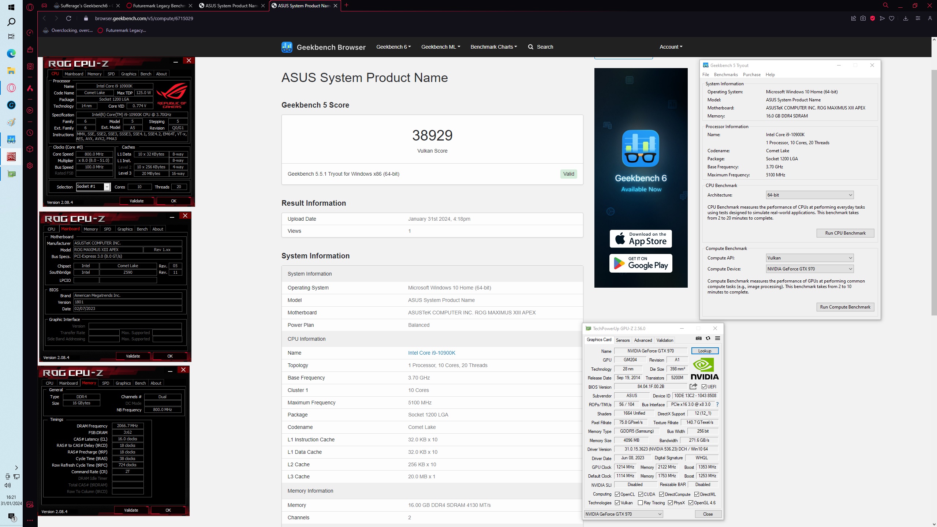Open History clock icon in Opera sidebar
Viewport: 937px width, 527px height.
(x=30, y=133)
